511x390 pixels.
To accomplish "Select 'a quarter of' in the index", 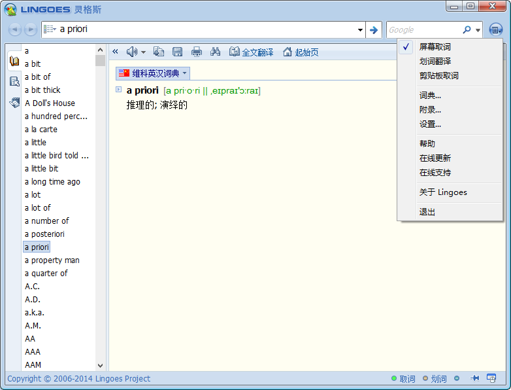I will [46, 273].
